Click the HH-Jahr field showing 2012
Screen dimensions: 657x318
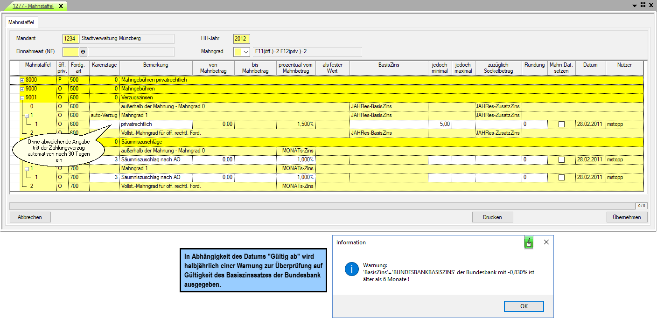[242, 39]
